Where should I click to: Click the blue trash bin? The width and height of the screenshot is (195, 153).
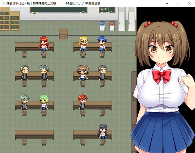click(x=102, y=26)
